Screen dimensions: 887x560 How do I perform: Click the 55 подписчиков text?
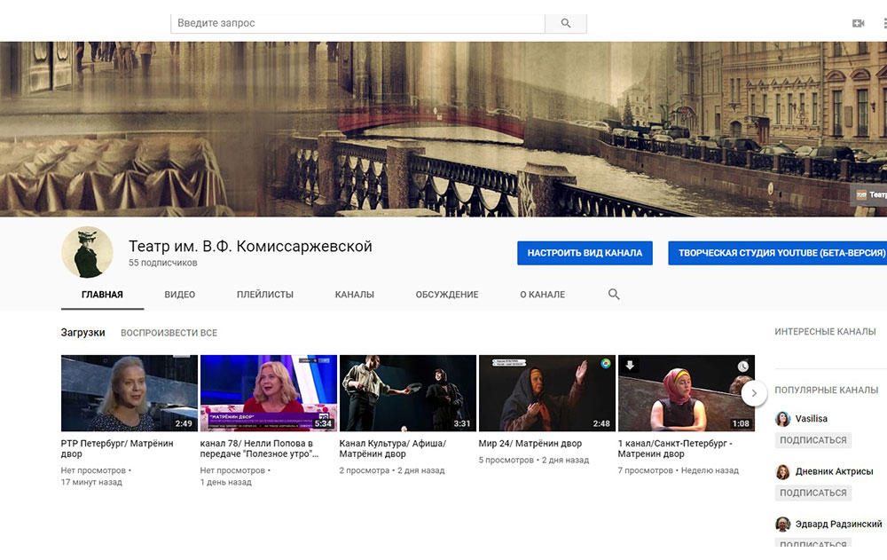163,263
